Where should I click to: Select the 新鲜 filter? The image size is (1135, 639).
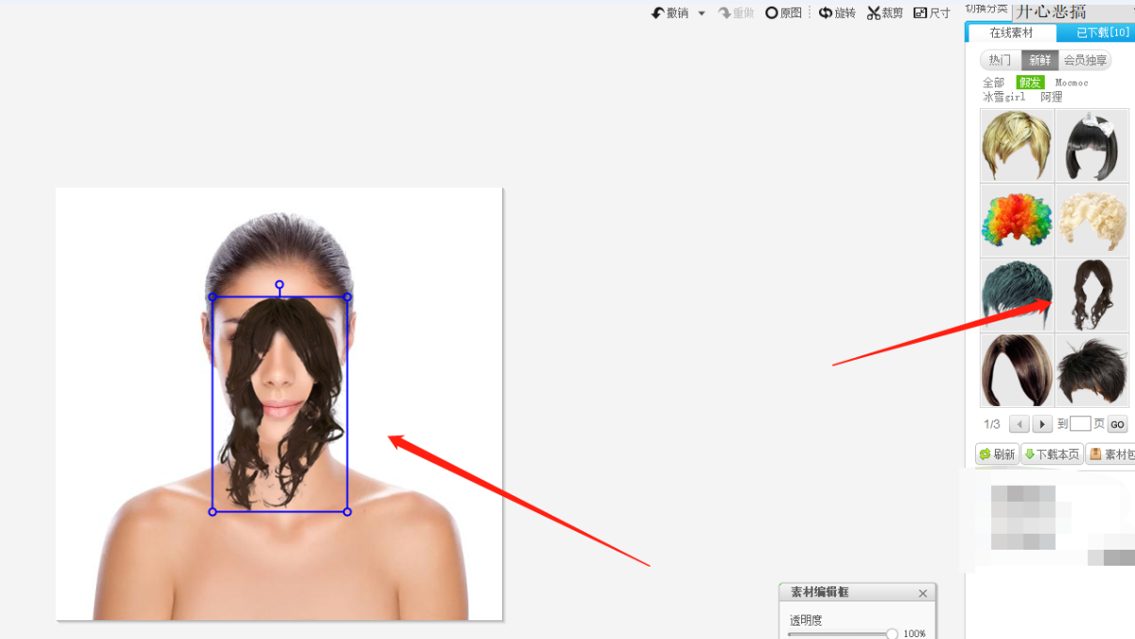pyautogui.click(x=1040, y=60)
